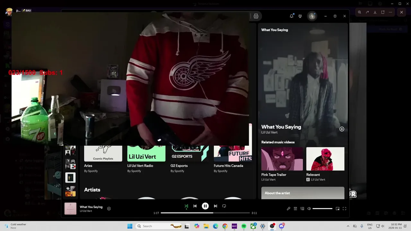Open OBS Studio from the taskbar
The width and height of the screenshot is (411, 231).
pyautogui.click(x=272, y=226)
